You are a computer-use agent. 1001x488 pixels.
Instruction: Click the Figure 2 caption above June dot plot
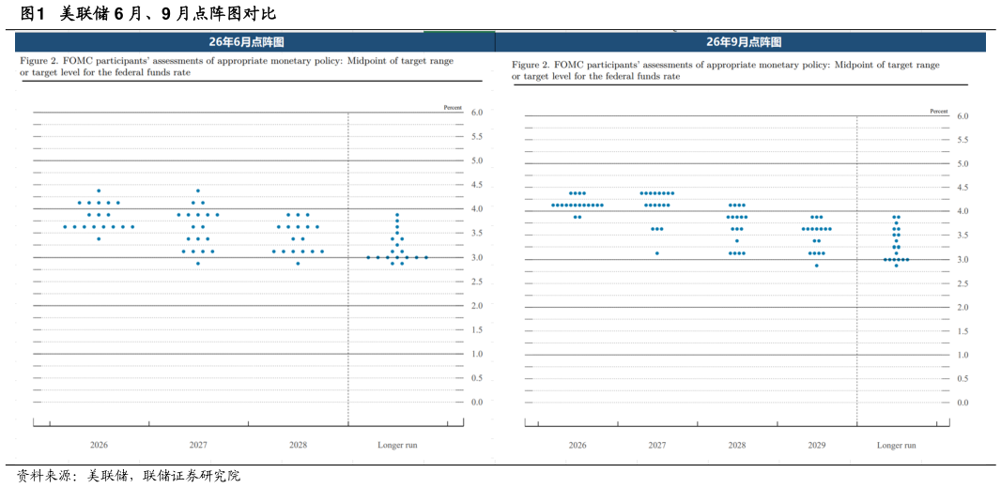click(x=237, y=67)
